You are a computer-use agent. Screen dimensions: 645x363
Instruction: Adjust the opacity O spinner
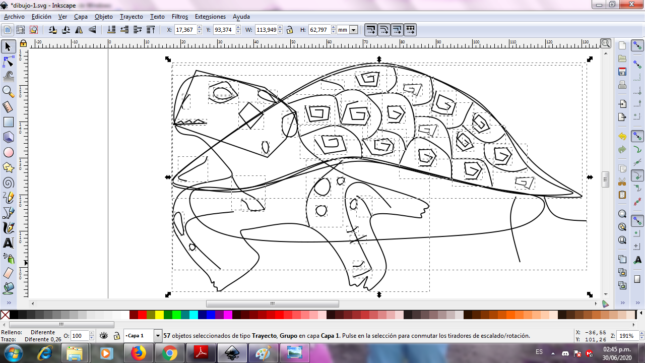coord(92,336)
